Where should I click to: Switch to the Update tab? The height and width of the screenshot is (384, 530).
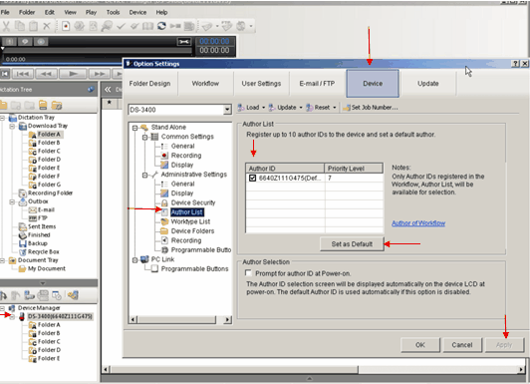pos(428,84)
